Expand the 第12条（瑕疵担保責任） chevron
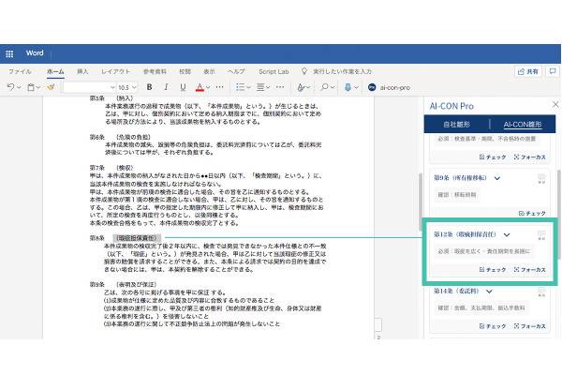The width and height of the screenshot is (562, 375). (x=507, y=234)
